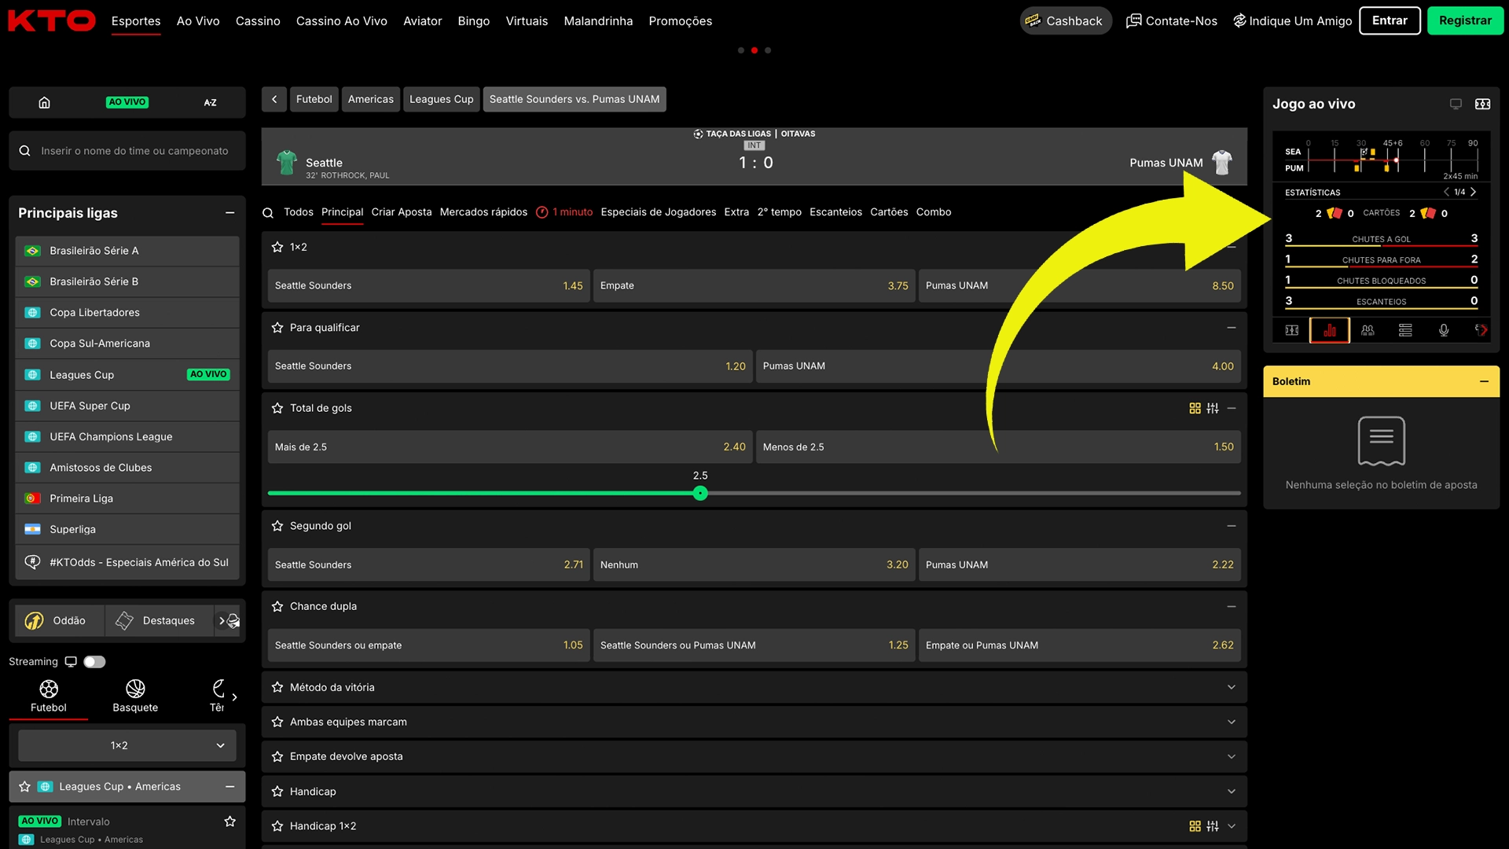
Task: Click the search magnifier in the markets tab bar
Action: [268, 212]
